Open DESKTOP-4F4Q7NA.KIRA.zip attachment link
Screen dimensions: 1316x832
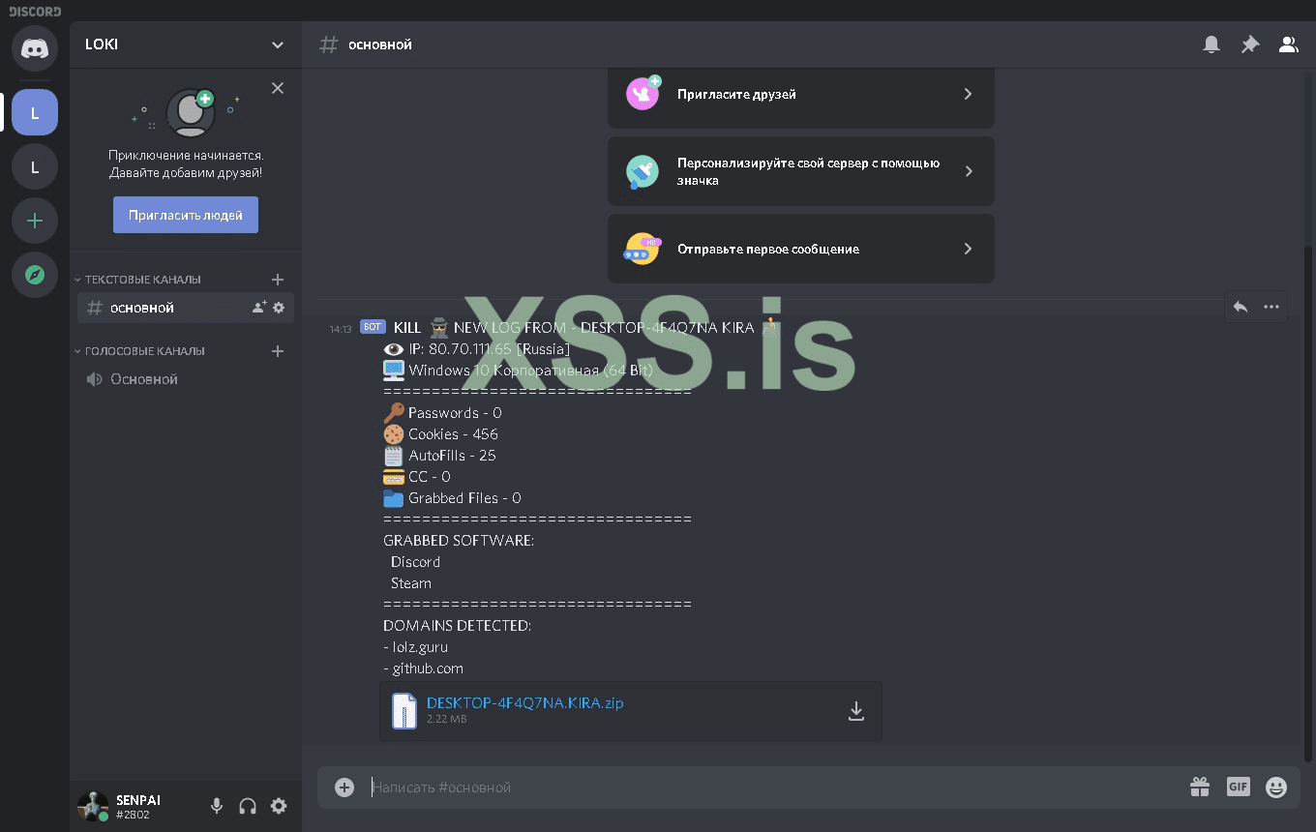click(x=525, y=703)
